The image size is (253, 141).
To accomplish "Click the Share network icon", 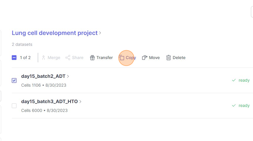I will tap(68, 58).
